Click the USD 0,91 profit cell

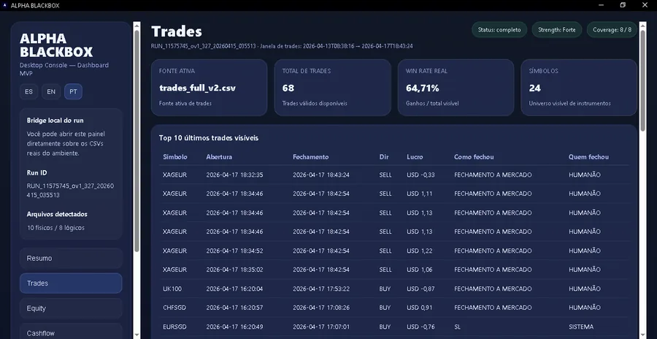coord(420,308)
